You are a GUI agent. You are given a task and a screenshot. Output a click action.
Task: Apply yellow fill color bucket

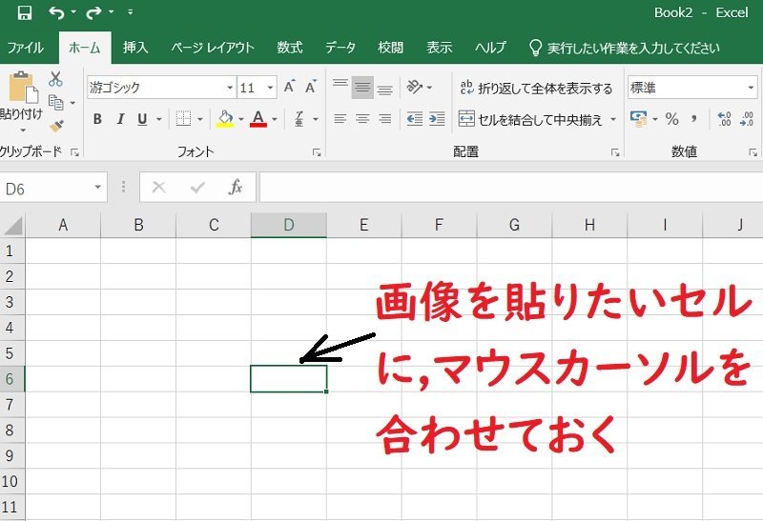point(225,119)
